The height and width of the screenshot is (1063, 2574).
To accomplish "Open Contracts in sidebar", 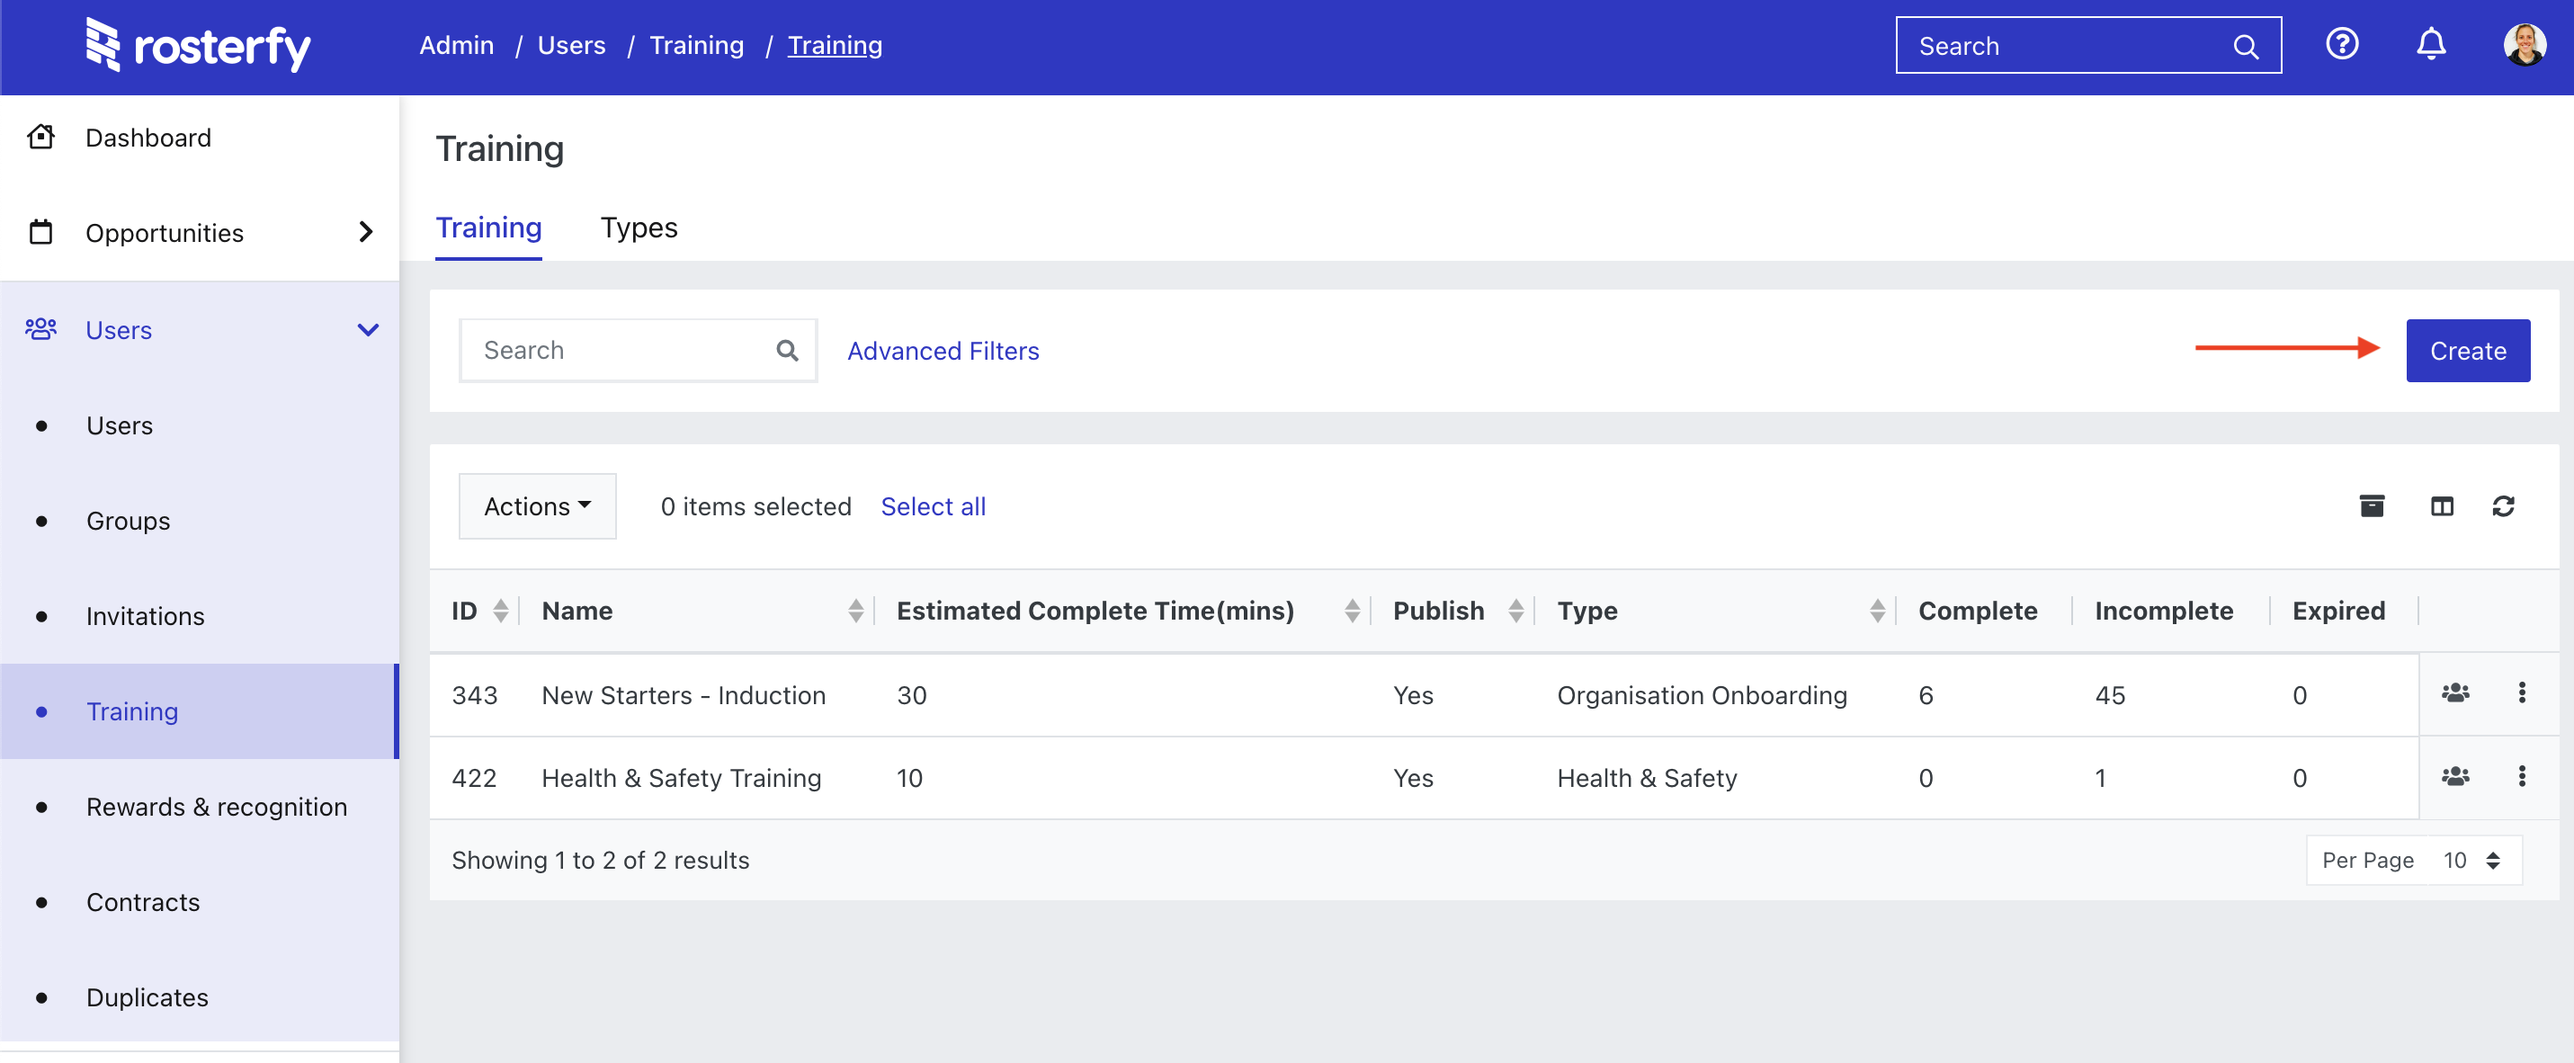I will 143,902.
